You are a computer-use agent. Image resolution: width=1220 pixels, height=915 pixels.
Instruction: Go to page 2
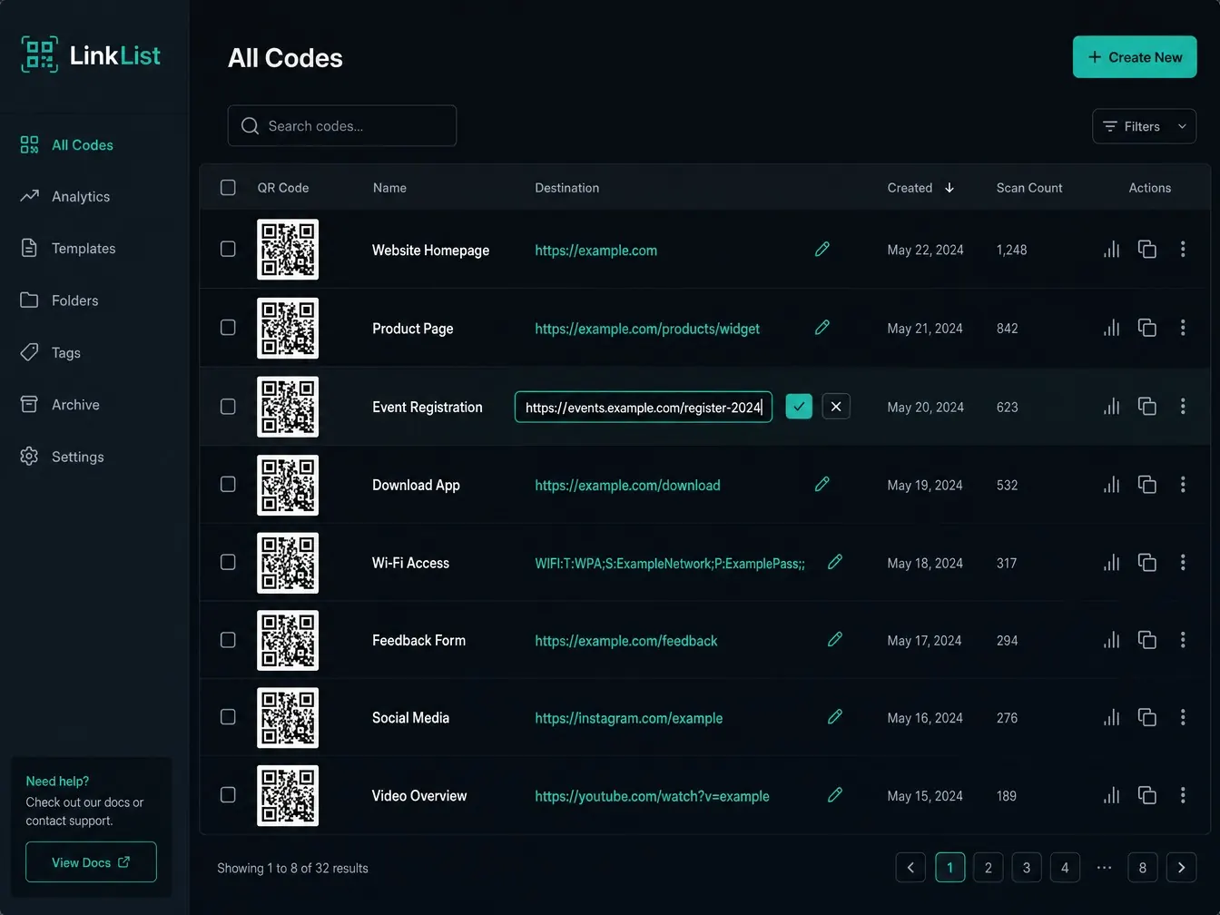click(989, 868)
